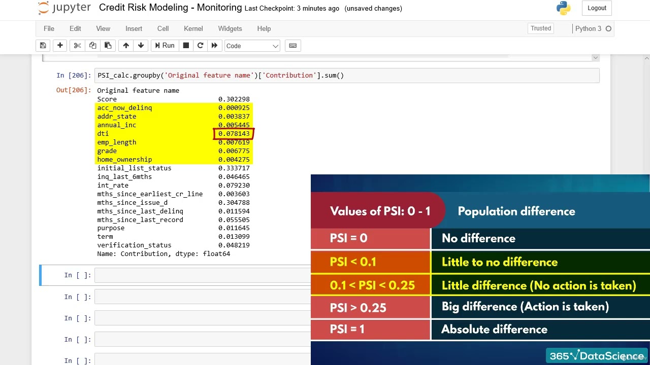Screen dimensions: 650x365
Task: Click the mths_since_last_delinq row label
Action: 140,211
